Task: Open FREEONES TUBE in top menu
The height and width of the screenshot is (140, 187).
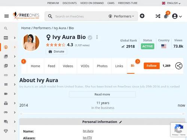Action: (x=128, y=3)
